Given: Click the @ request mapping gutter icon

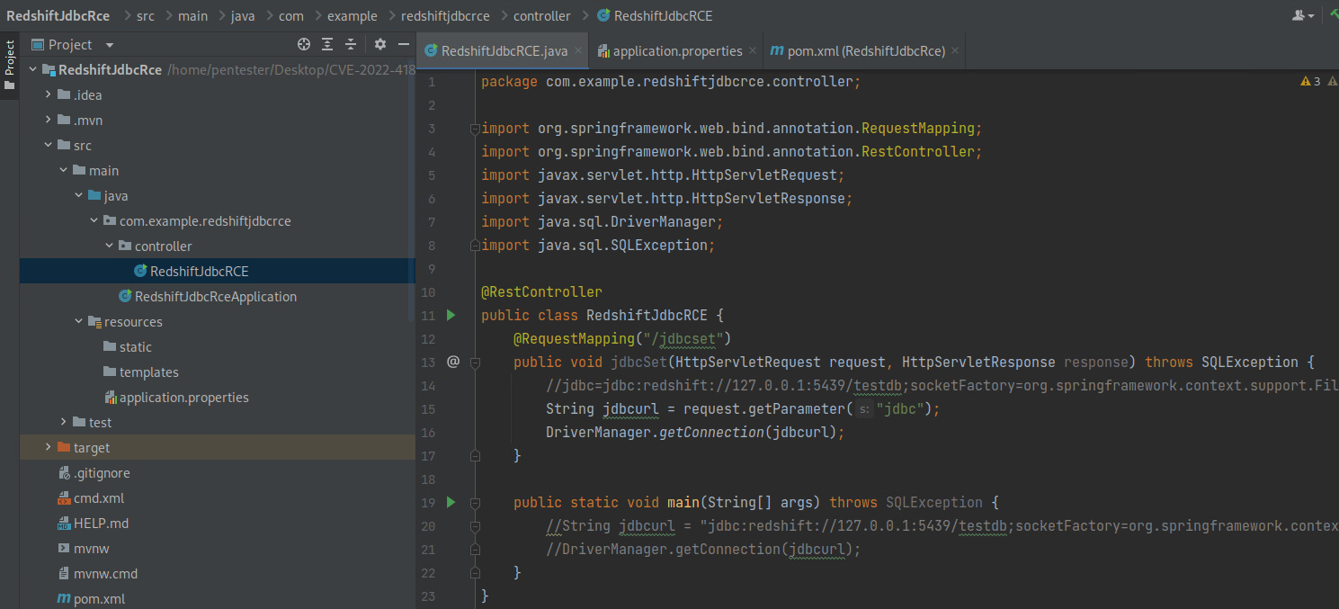Looking at the screenshot, I should pos(453,362).
